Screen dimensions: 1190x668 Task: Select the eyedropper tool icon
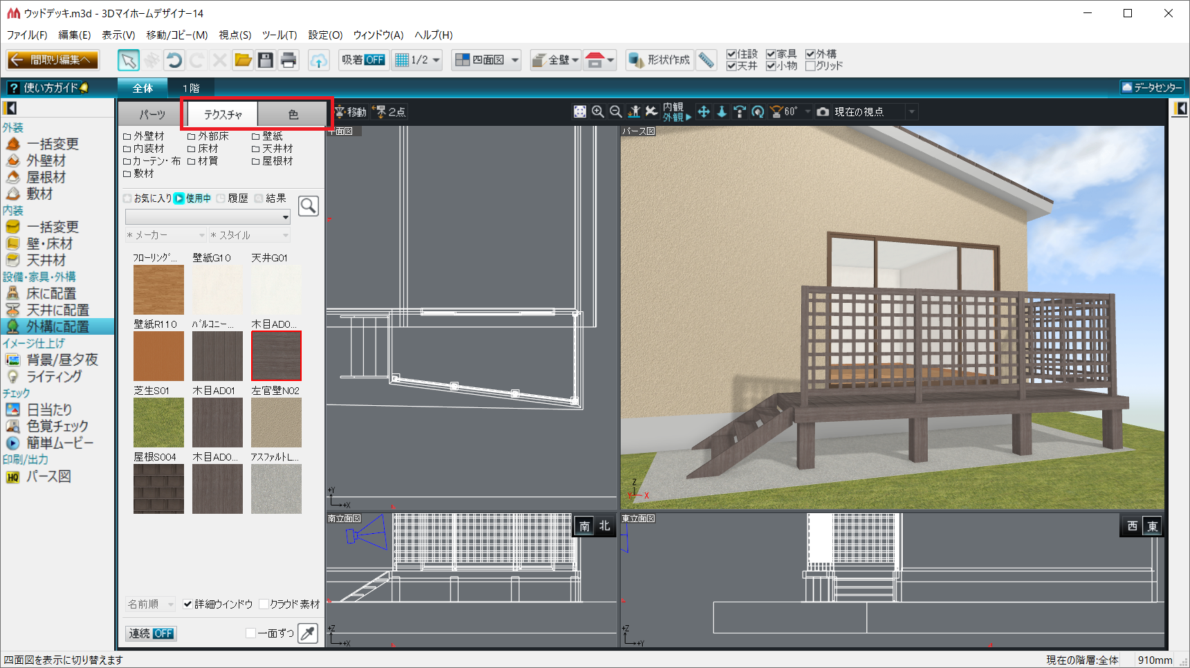(308, 633)
